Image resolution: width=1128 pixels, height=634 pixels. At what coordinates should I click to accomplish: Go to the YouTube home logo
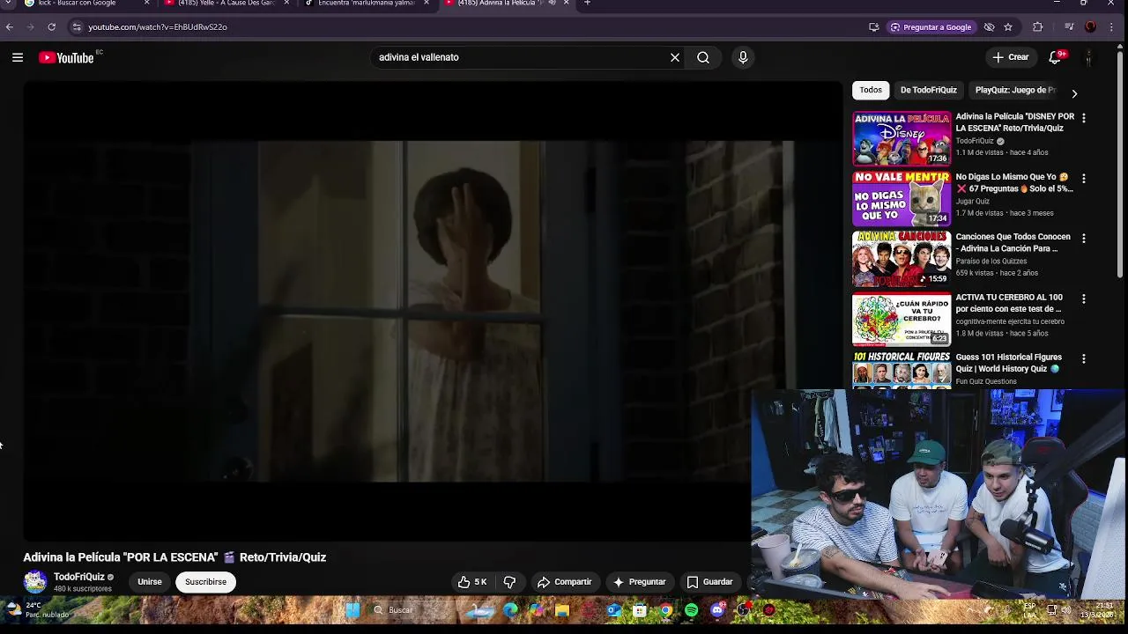pyautogui.click(x=66, y=57)
